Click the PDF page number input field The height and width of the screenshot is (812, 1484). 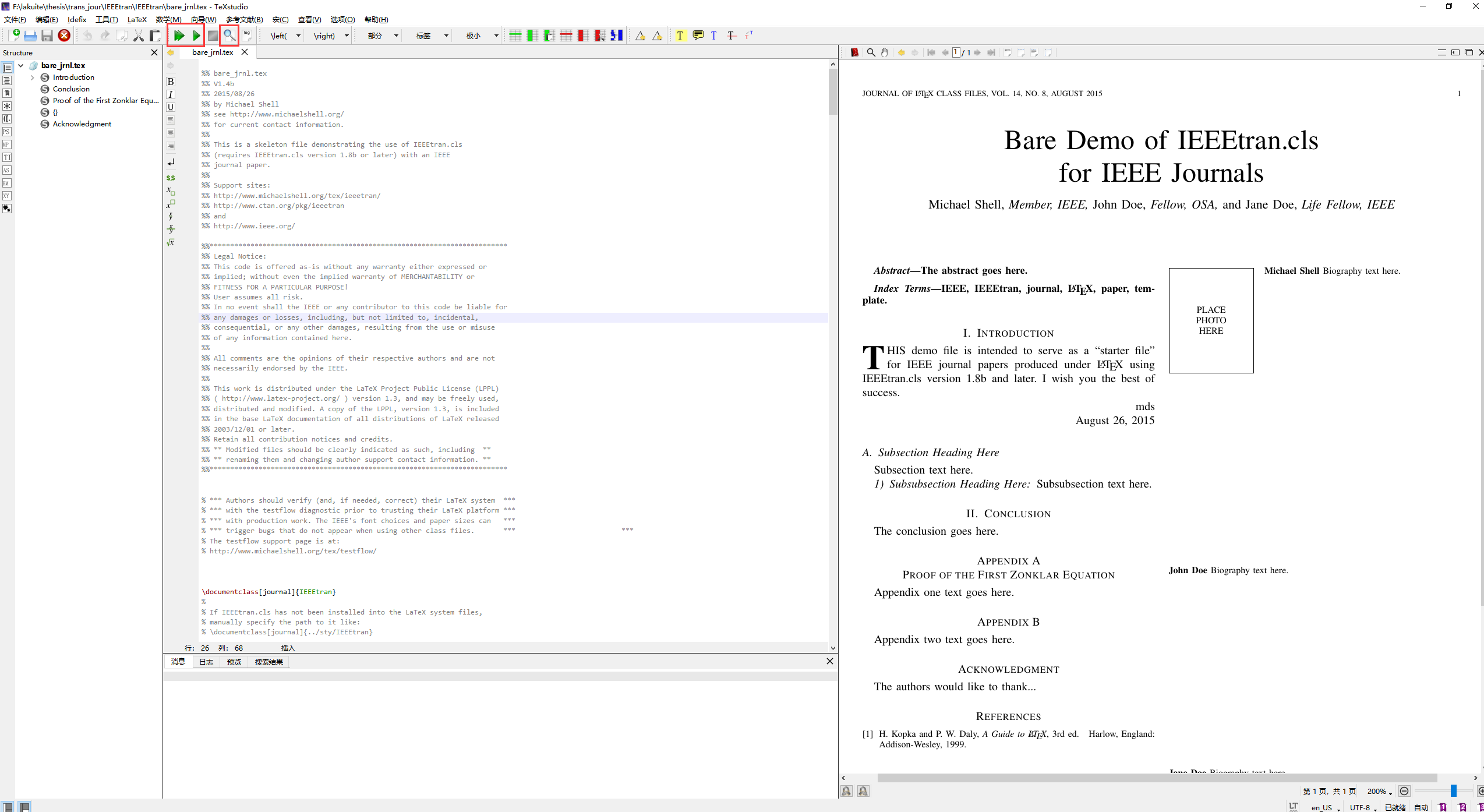956,52
